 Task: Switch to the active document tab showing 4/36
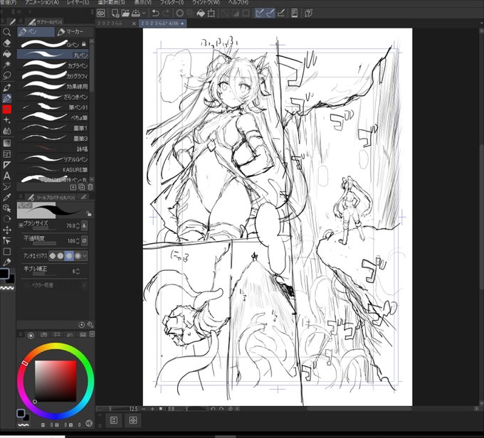[162, 23]
